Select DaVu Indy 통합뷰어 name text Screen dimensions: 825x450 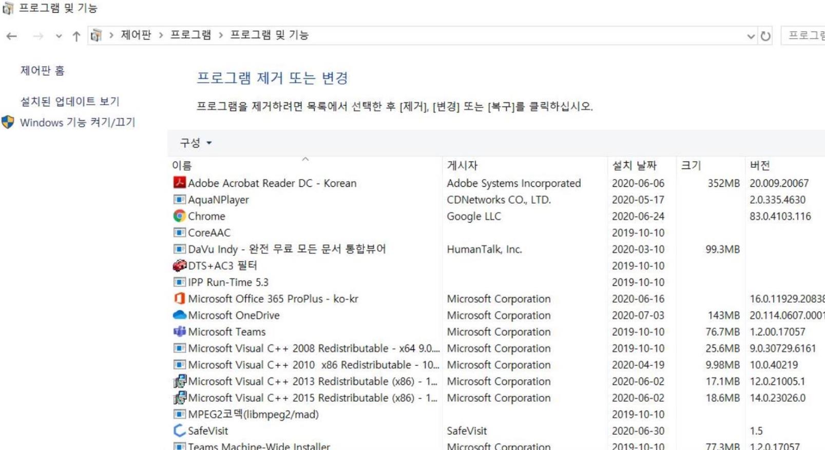287,249
